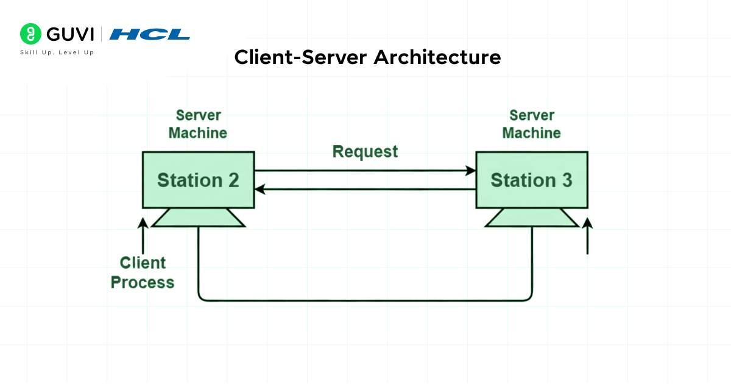Viewport: 731px width, 384px height.
Task: Expand the Server Machine label above Station 2
Action: pyautogui.click(x=197, y=124)
